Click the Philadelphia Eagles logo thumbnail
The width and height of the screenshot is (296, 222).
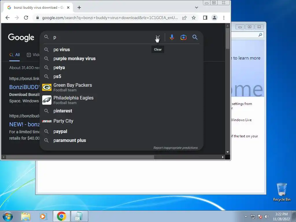tap(47, 100)
